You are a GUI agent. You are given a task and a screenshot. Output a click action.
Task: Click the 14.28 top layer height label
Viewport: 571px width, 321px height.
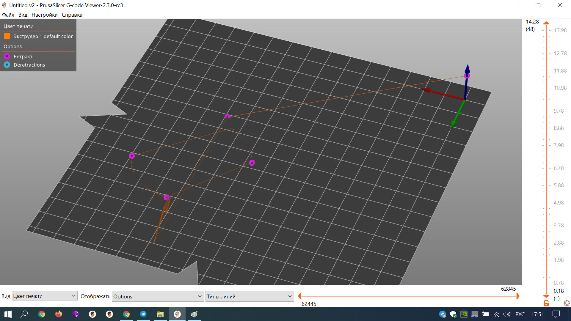tap(532, 22)
